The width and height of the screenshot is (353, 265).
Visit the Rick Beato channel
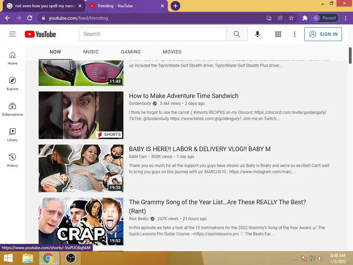[x=139, y=218]
